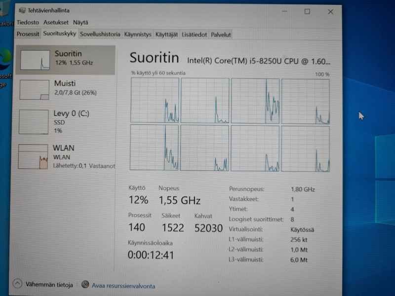395x296 pixels.
Task: Close the Tehtävienhallinta window
Action: pyautogui.click(x=330, y=11)
